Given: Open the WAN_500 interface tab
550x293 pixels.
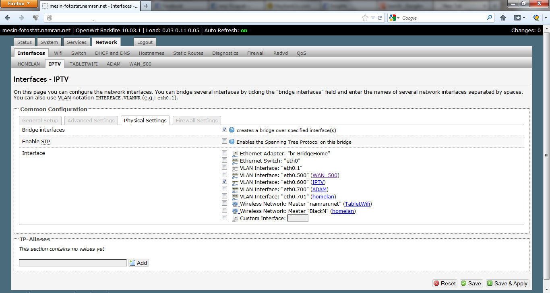Looking at the screenshot, I should [x=140, y=64].
